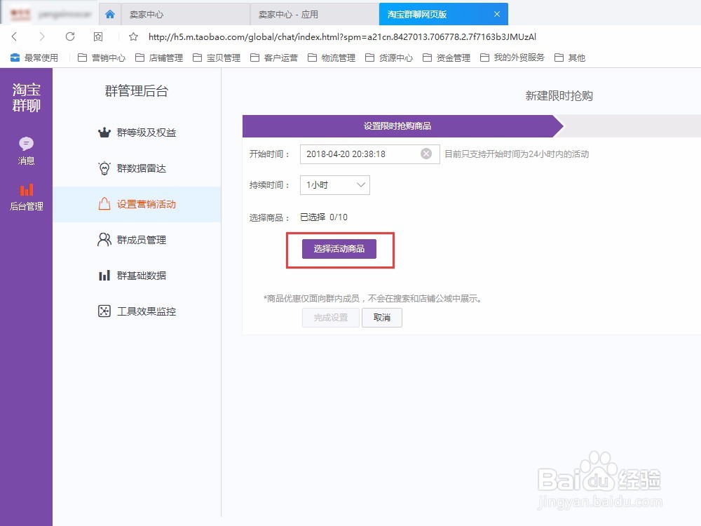Click the 后台管理 chart icon in the sidebar

coord(26,191)
